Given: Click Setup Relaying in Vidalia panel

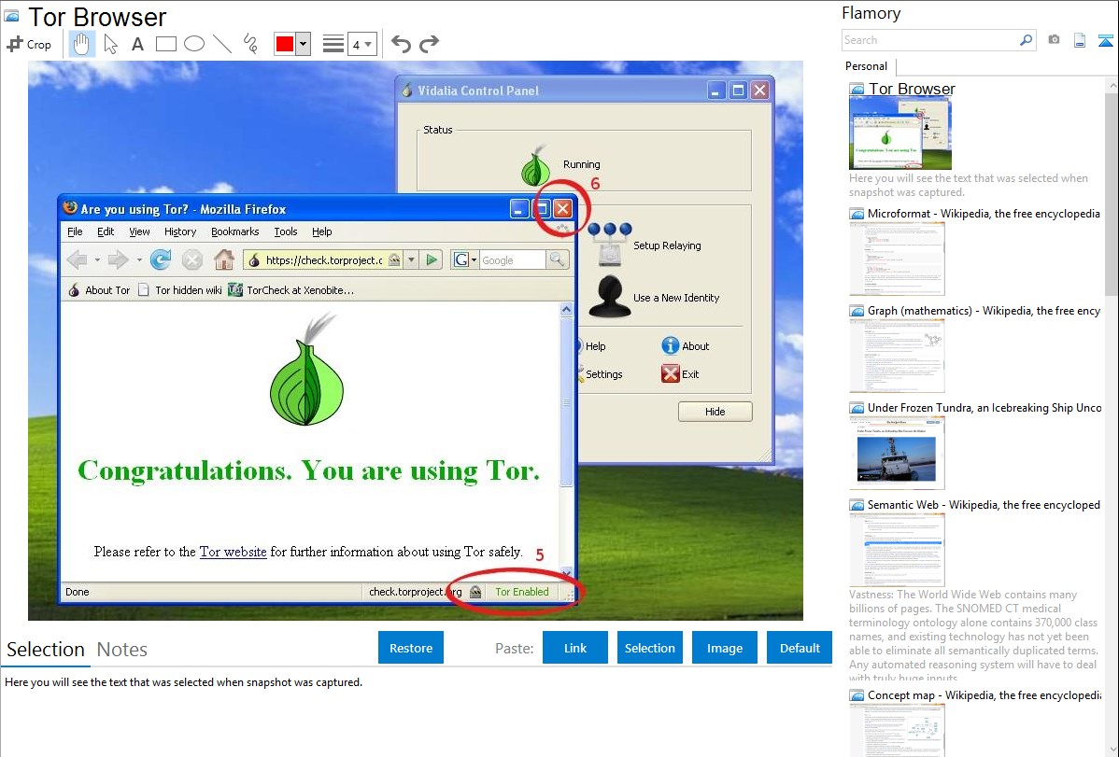Looking at the screenshot, I should point(645,245).
